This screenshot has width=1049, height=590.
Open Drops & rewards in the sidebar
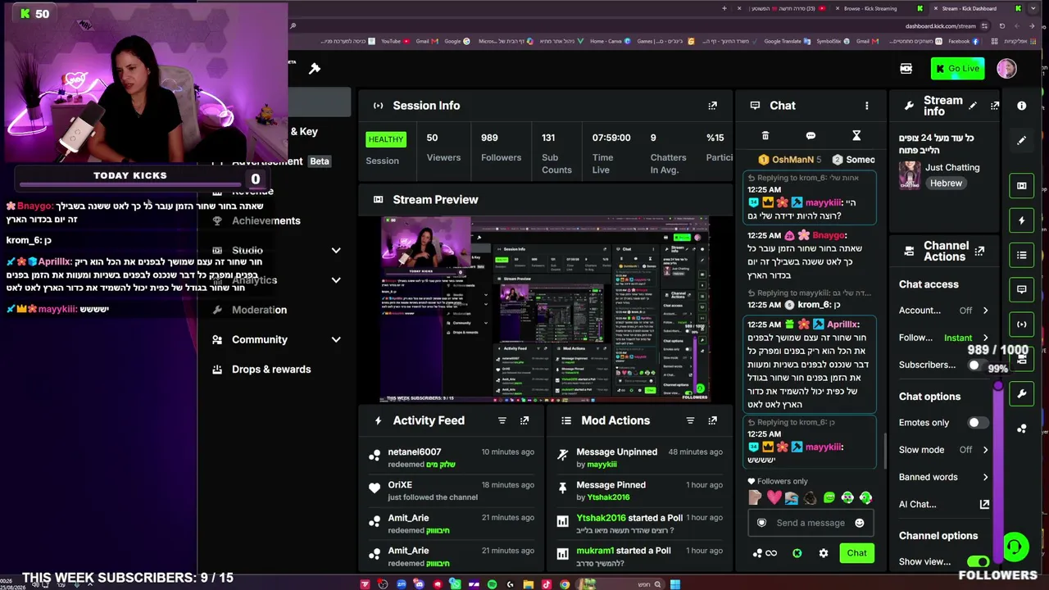271,369
